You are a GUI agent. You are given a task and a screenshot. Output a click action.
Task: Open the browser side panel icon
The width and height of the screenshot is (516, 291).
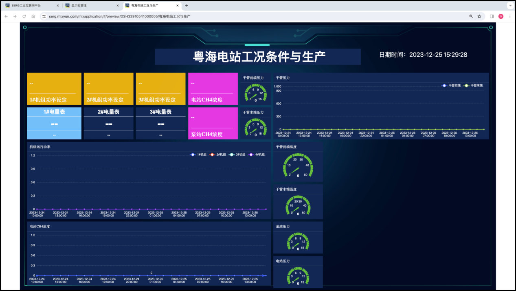pyautogui.click(x=492, y=16)
